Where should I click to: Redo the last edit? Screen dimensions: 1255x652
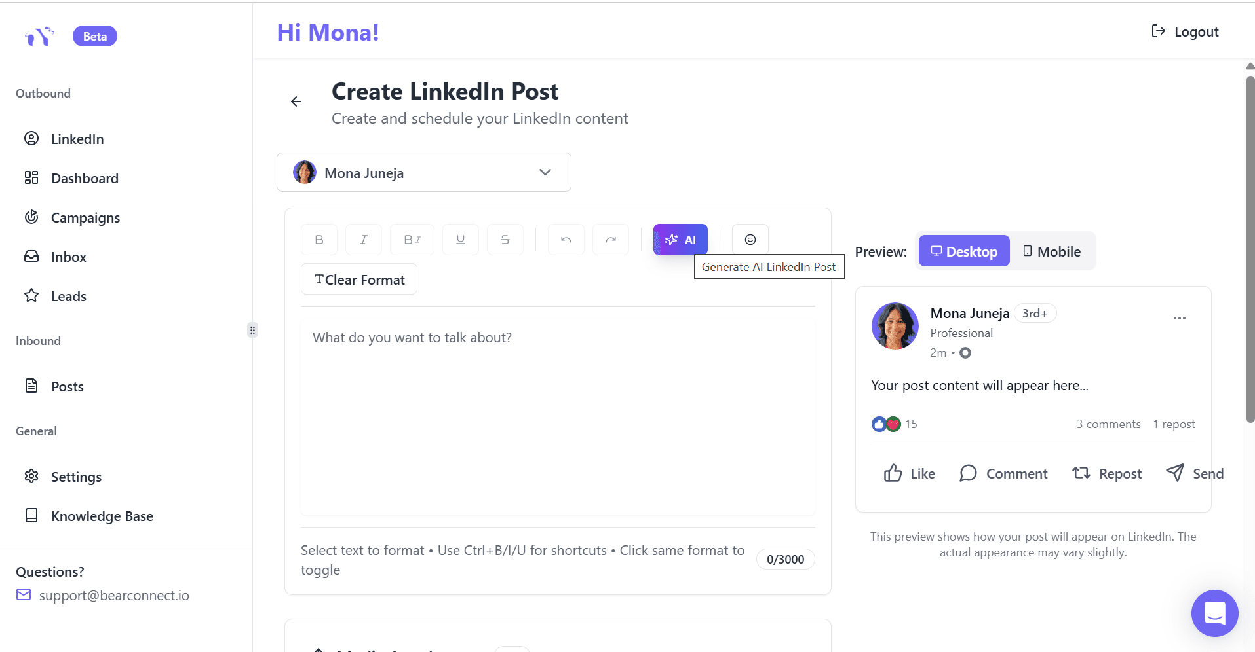tap(610, 239)
